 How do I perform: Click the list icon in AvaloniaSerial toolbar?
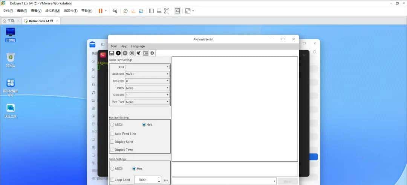145,53
